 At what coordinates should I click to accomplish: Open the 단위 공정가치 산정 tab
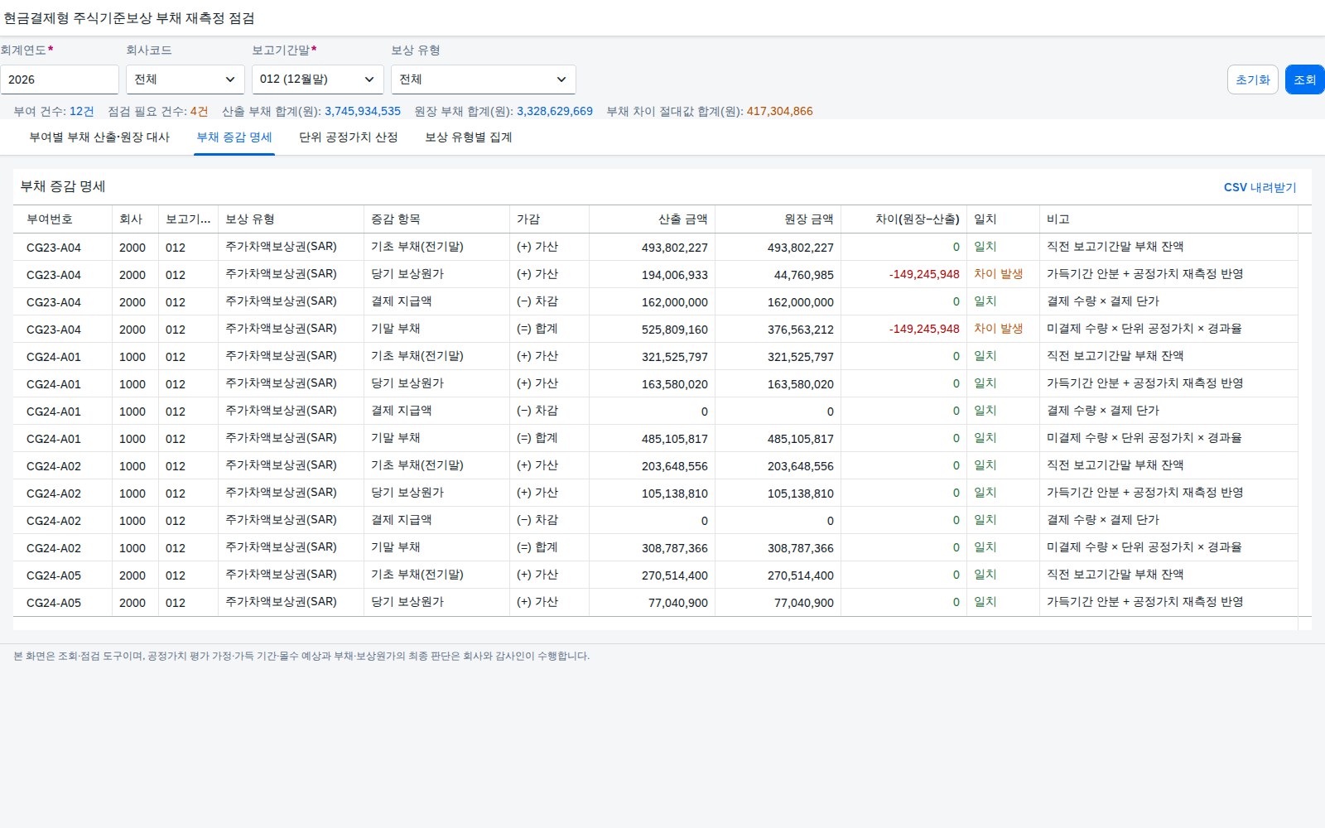tap(349, 137)
